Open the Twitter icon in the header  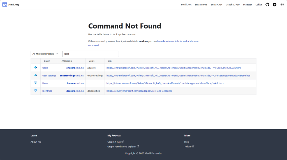[x=275, y=4]
